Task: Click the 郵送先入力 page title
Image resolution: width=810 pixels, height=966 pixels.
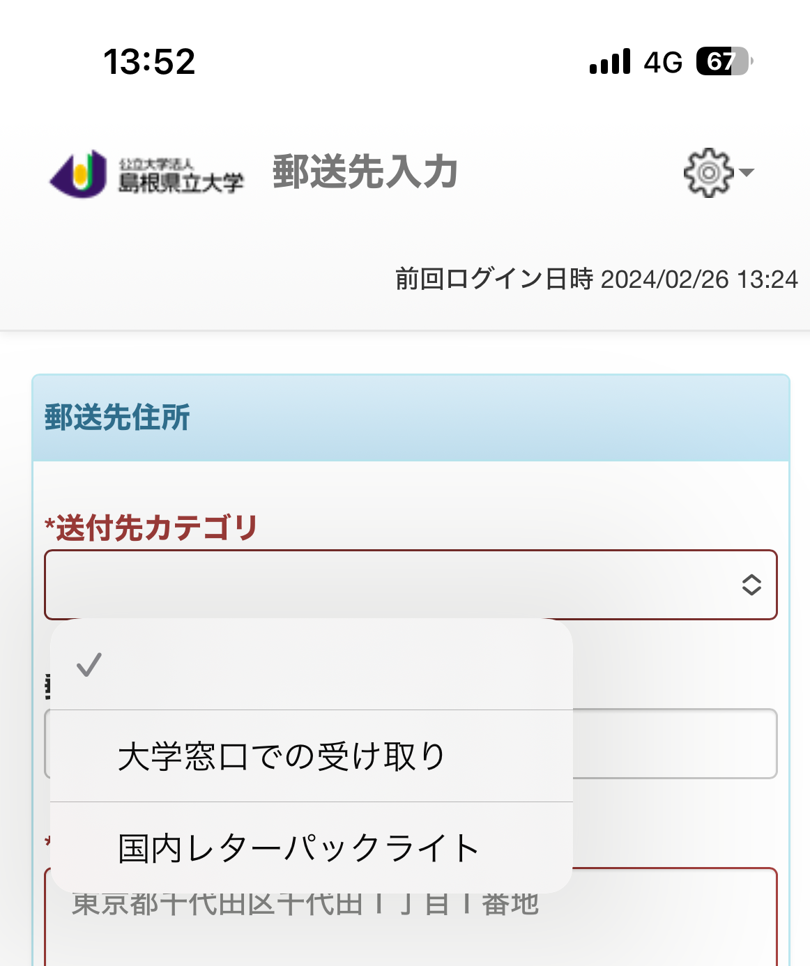Action: click(365, 171)
